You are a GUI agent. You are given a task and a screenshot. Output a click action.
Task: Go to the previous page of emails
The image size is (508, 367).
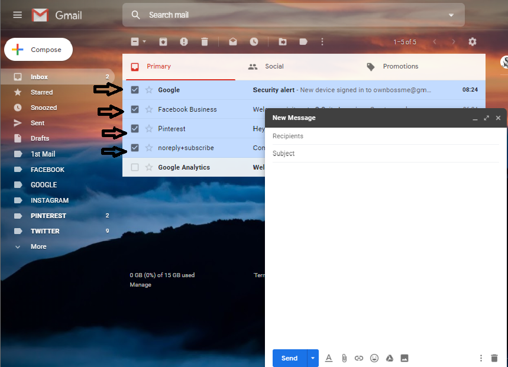click(x=435, y=42)
